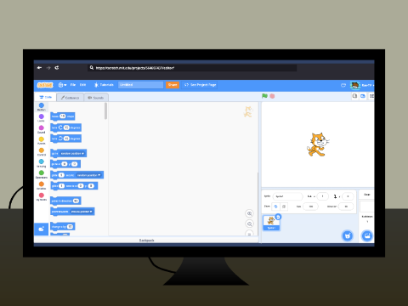Select the Stage backdrop thumbnail

coord(367,207)
